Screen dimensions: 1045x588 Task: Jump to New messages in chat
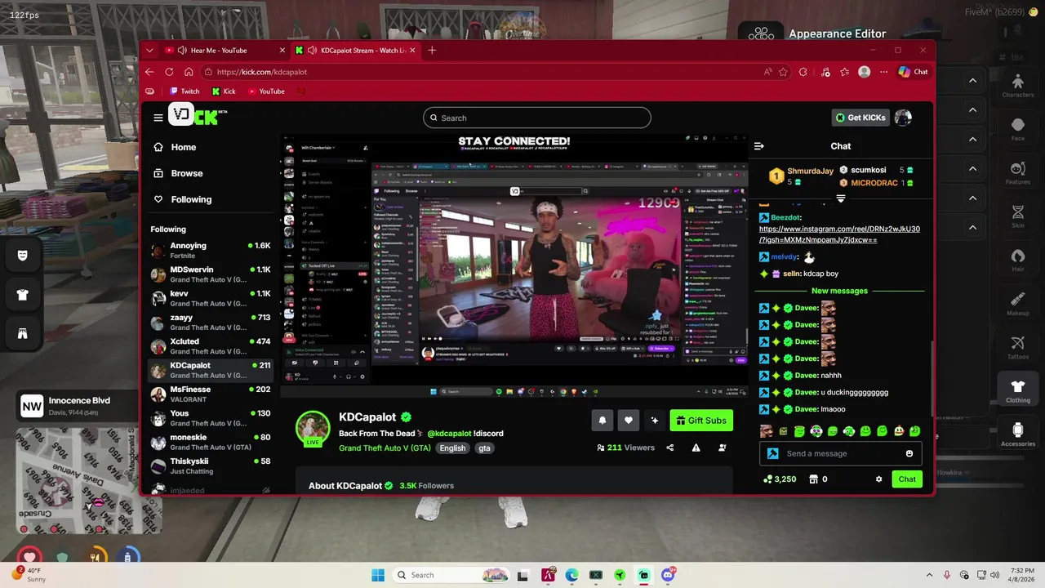839,291
